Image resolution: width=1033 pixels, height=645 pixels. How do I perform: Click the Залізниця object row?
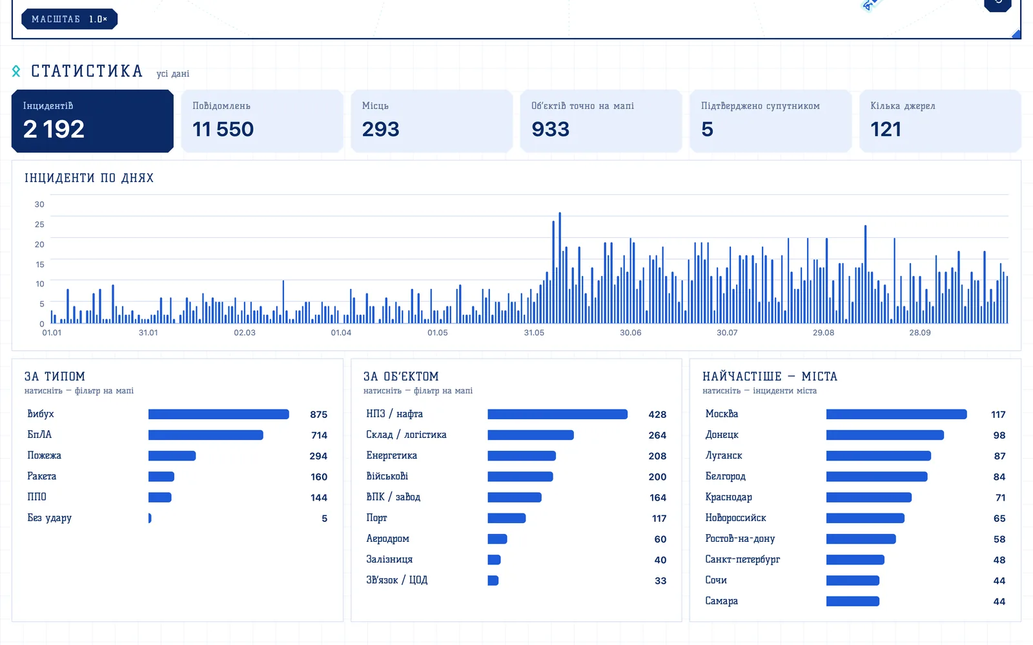pos(516,560)
